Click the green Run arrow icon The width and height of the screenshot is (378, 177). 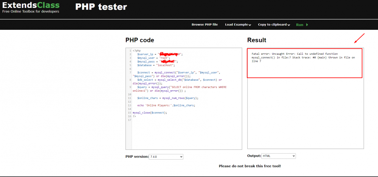307,25
